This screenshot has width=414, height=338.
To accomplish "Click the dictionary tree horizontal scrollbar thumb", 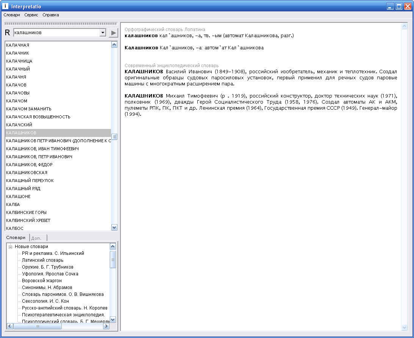I will [x=37, y=326].
